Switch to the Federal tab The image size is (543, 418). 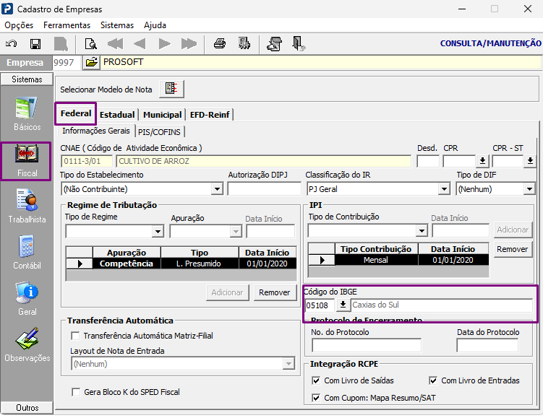pos(76,113)
